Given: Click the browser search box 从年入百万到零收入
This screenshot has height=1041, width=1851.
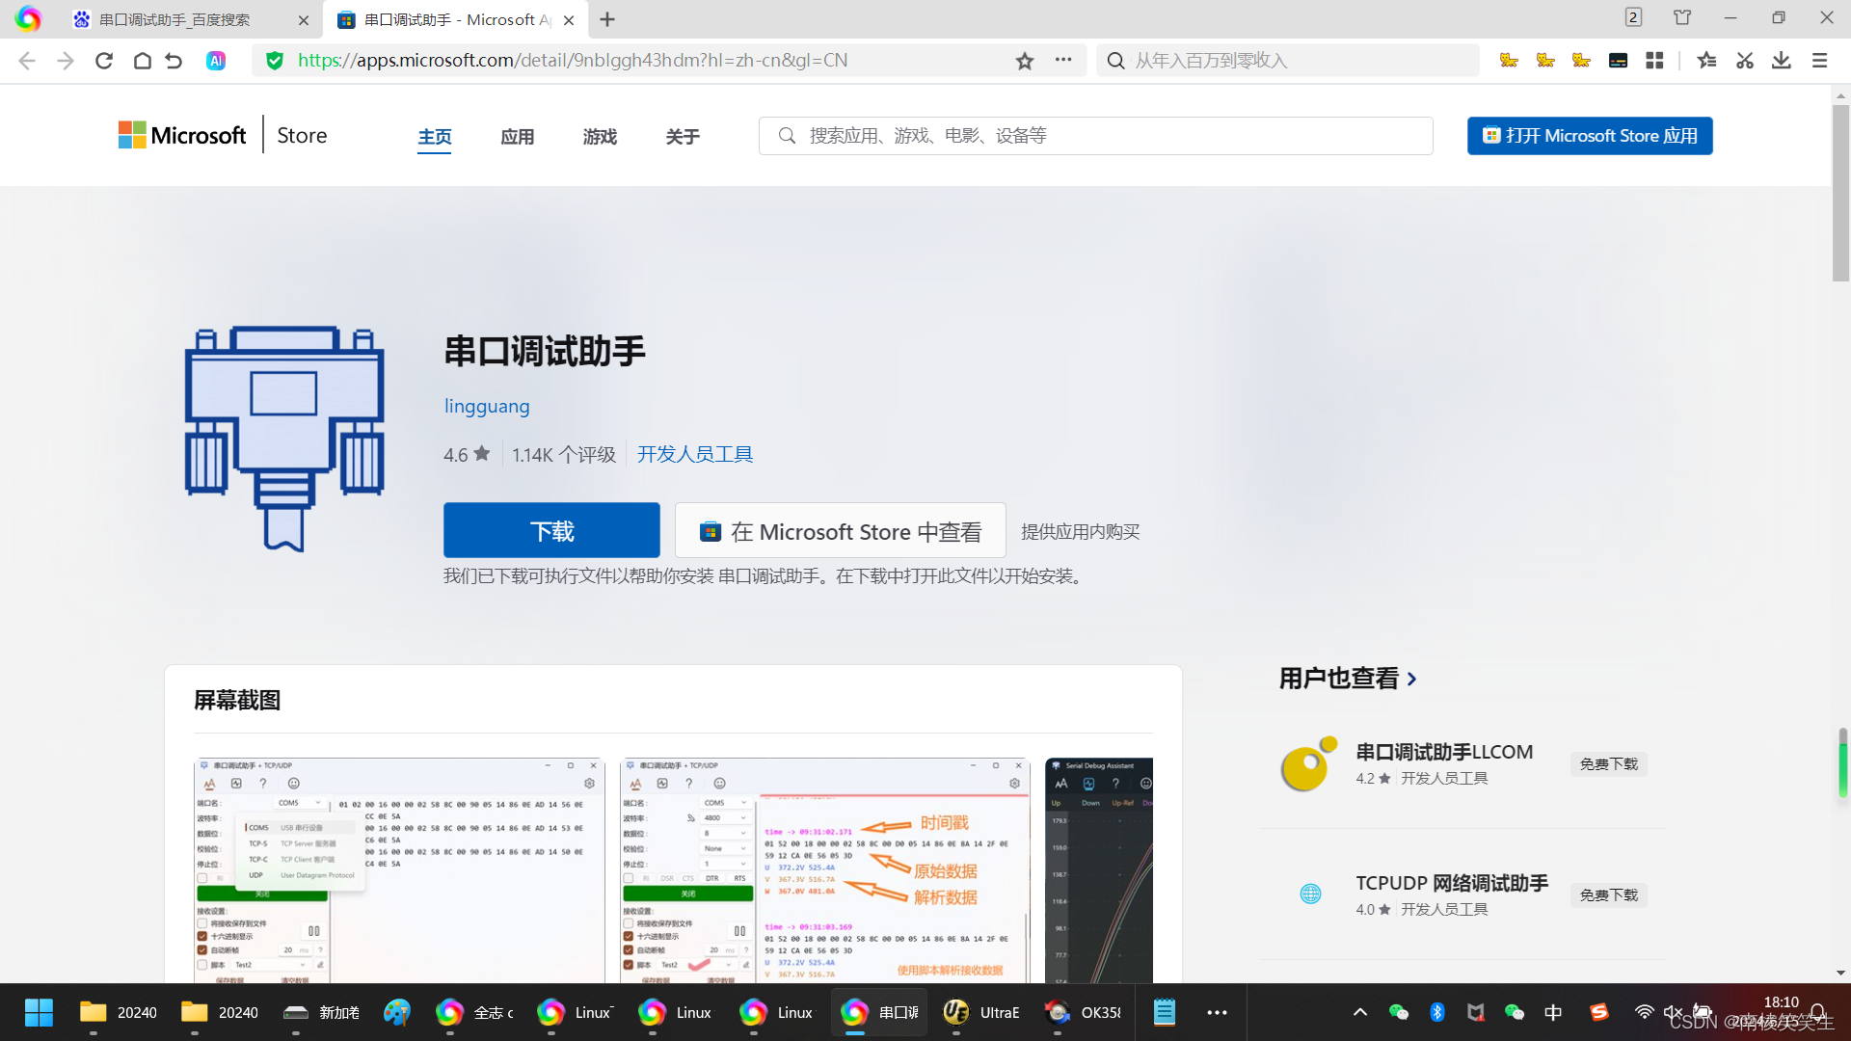Looking at the screenshot, I should tap(1288, 61).
